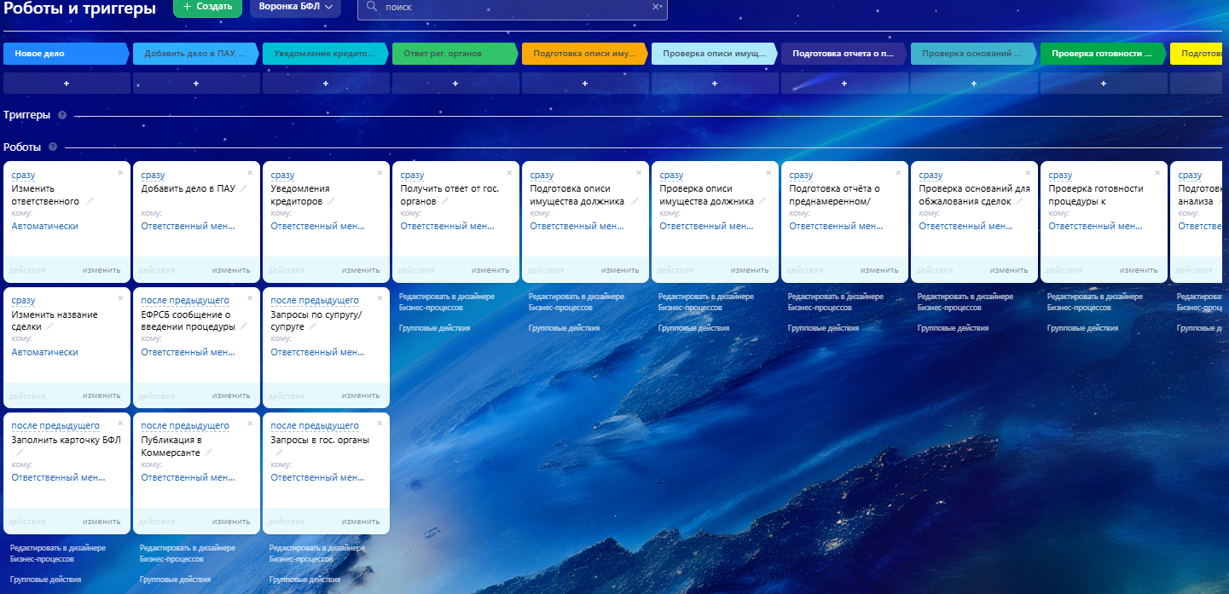Open the help hint next to Триггеры
This screenshot has width=1229, height=594.
(x=62, y=115)
